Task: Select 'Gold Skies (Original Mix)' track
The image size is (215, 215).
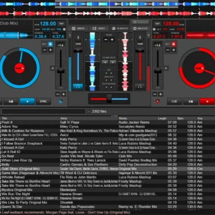Action: (107, 169)
